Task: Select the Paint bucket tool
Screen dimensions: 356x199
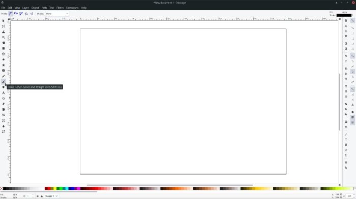Action: click(x=4, y=110)
